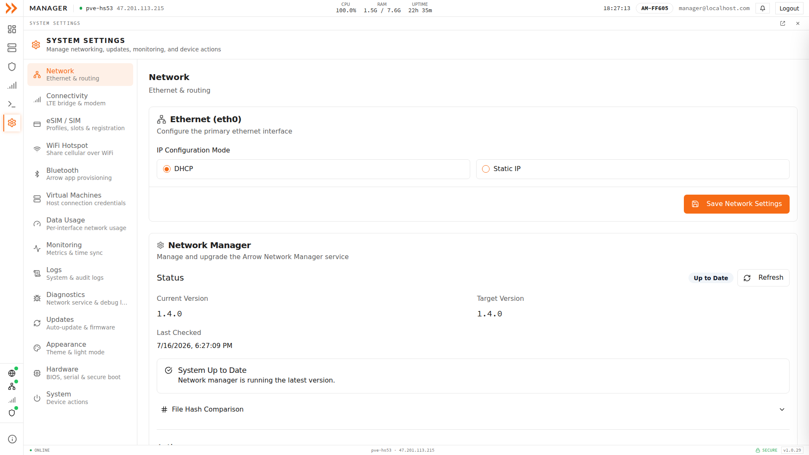Open settings in new window icon
Image resolution: width=809 pixels, height=455 pixels.
click(782, 24)
